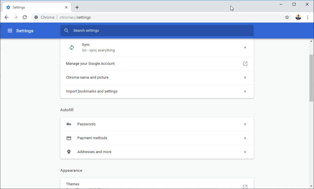
Task: Expand the Payment methods arrow
Action: pos(245,138)
